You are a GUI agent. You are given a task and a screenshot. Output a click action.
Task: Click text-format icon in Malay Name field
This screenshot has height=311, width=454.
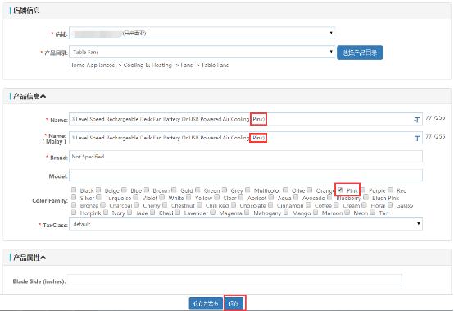416,138
